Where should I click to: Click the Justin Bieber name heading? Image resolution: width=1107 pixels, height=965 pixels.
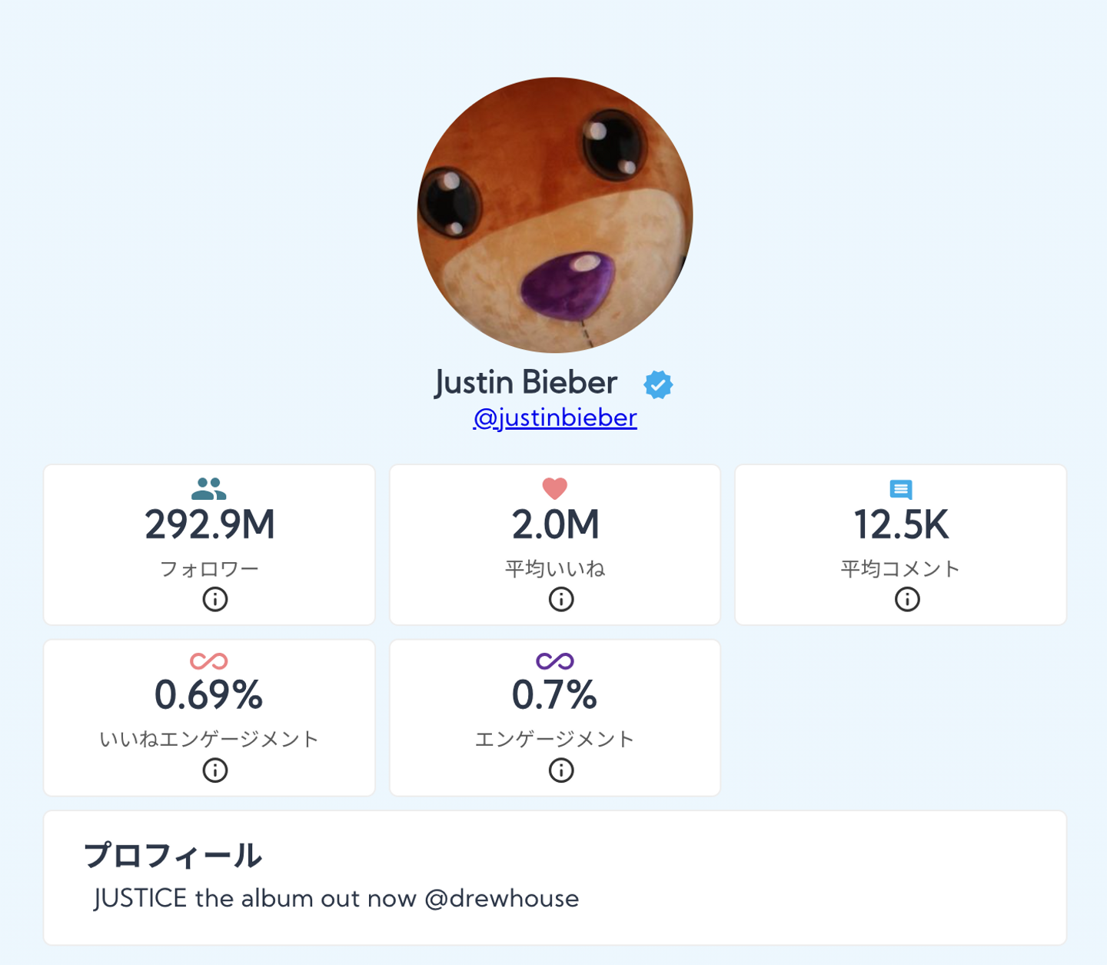pyautogui.click(x=526, y=382)
